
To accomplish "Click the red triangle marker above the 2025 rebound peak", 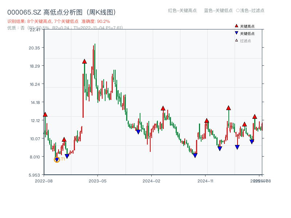I will pos(229,108).
